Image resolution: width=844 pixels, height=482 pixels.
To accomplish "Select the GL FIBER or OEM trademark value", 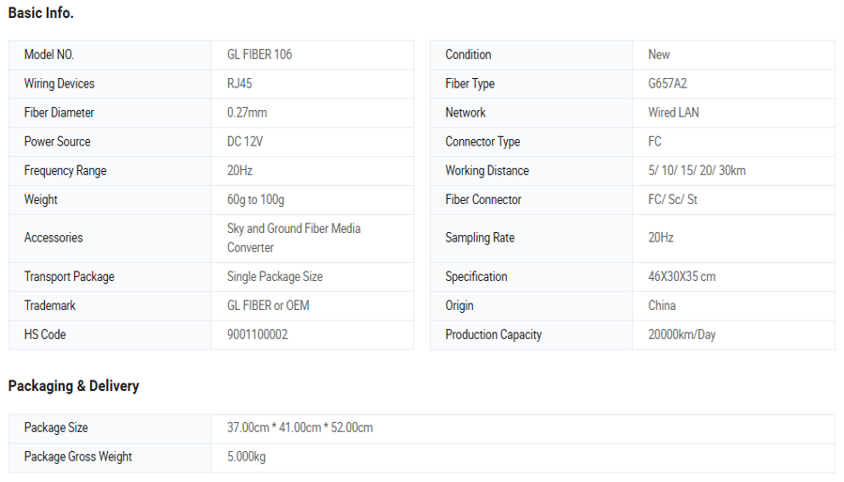I will [268, 306].
